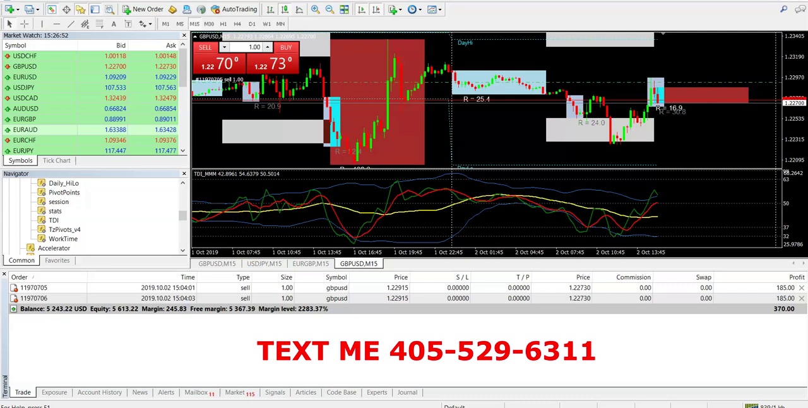This screenshot has width=808, height=408.
Task: Click the Periods clock icon
Action: point(412,9)
